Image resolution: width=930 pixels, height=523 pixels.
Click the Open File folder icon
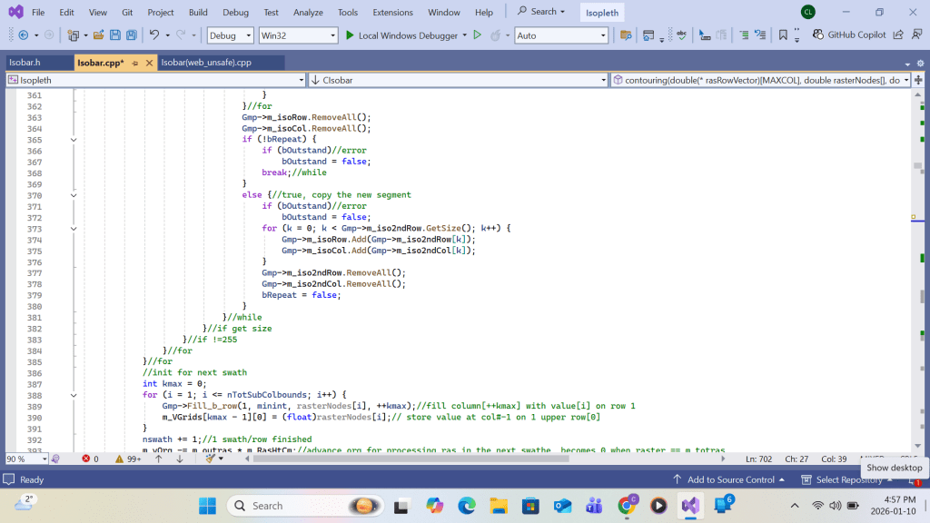[x=97, y=35]
